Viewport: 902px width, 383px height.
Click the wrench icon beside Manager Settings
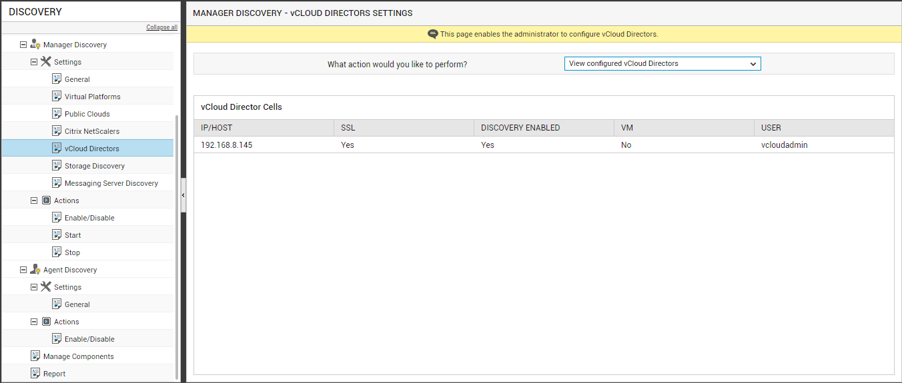(46, 62)
